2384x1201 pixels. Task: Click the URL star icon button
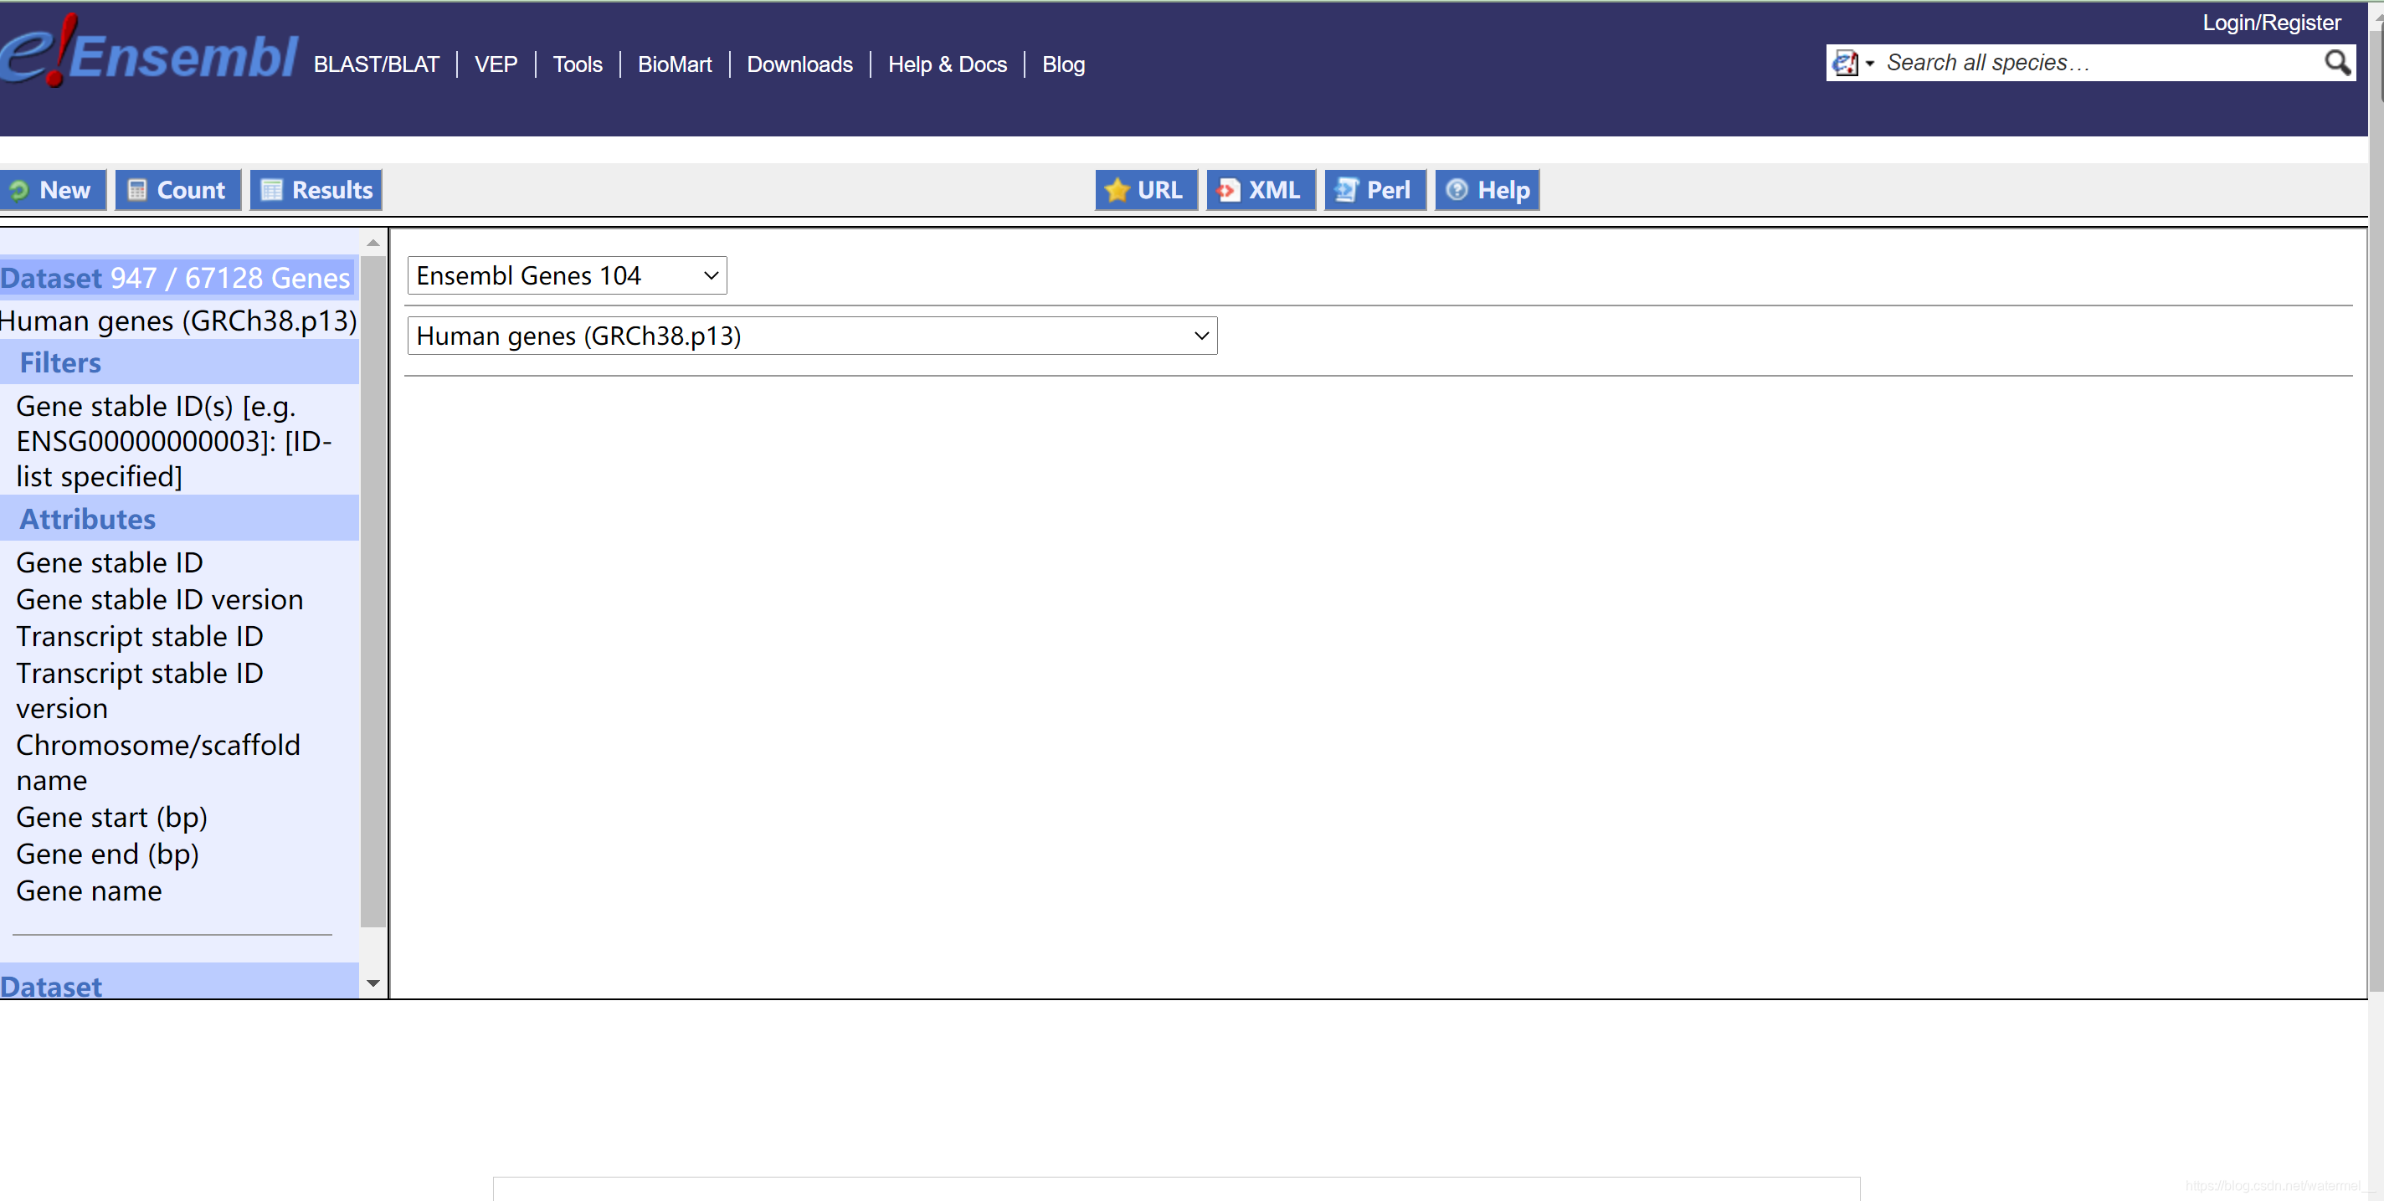[x=1145, y=190]
